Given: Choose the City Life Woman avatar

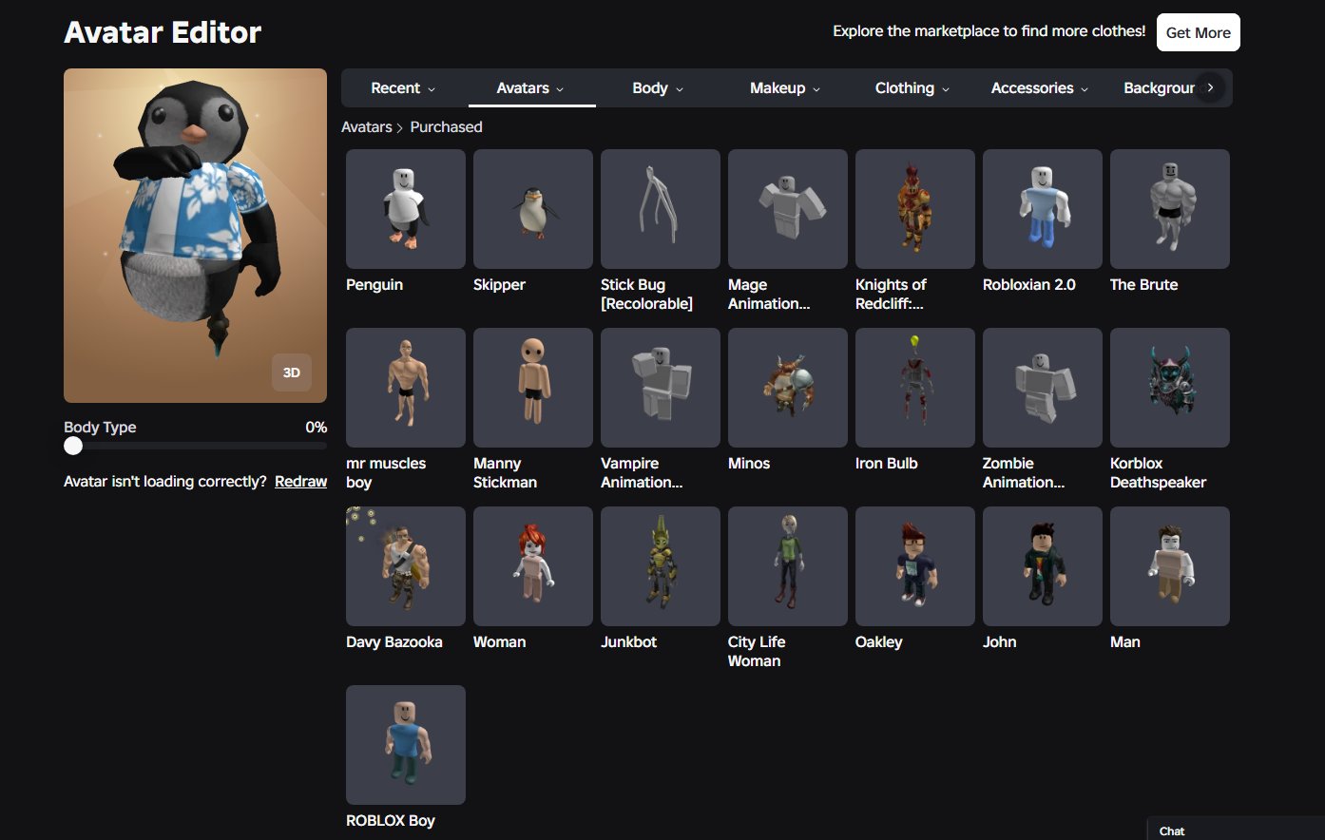Looking at the screenshot, I should (788, 566).
